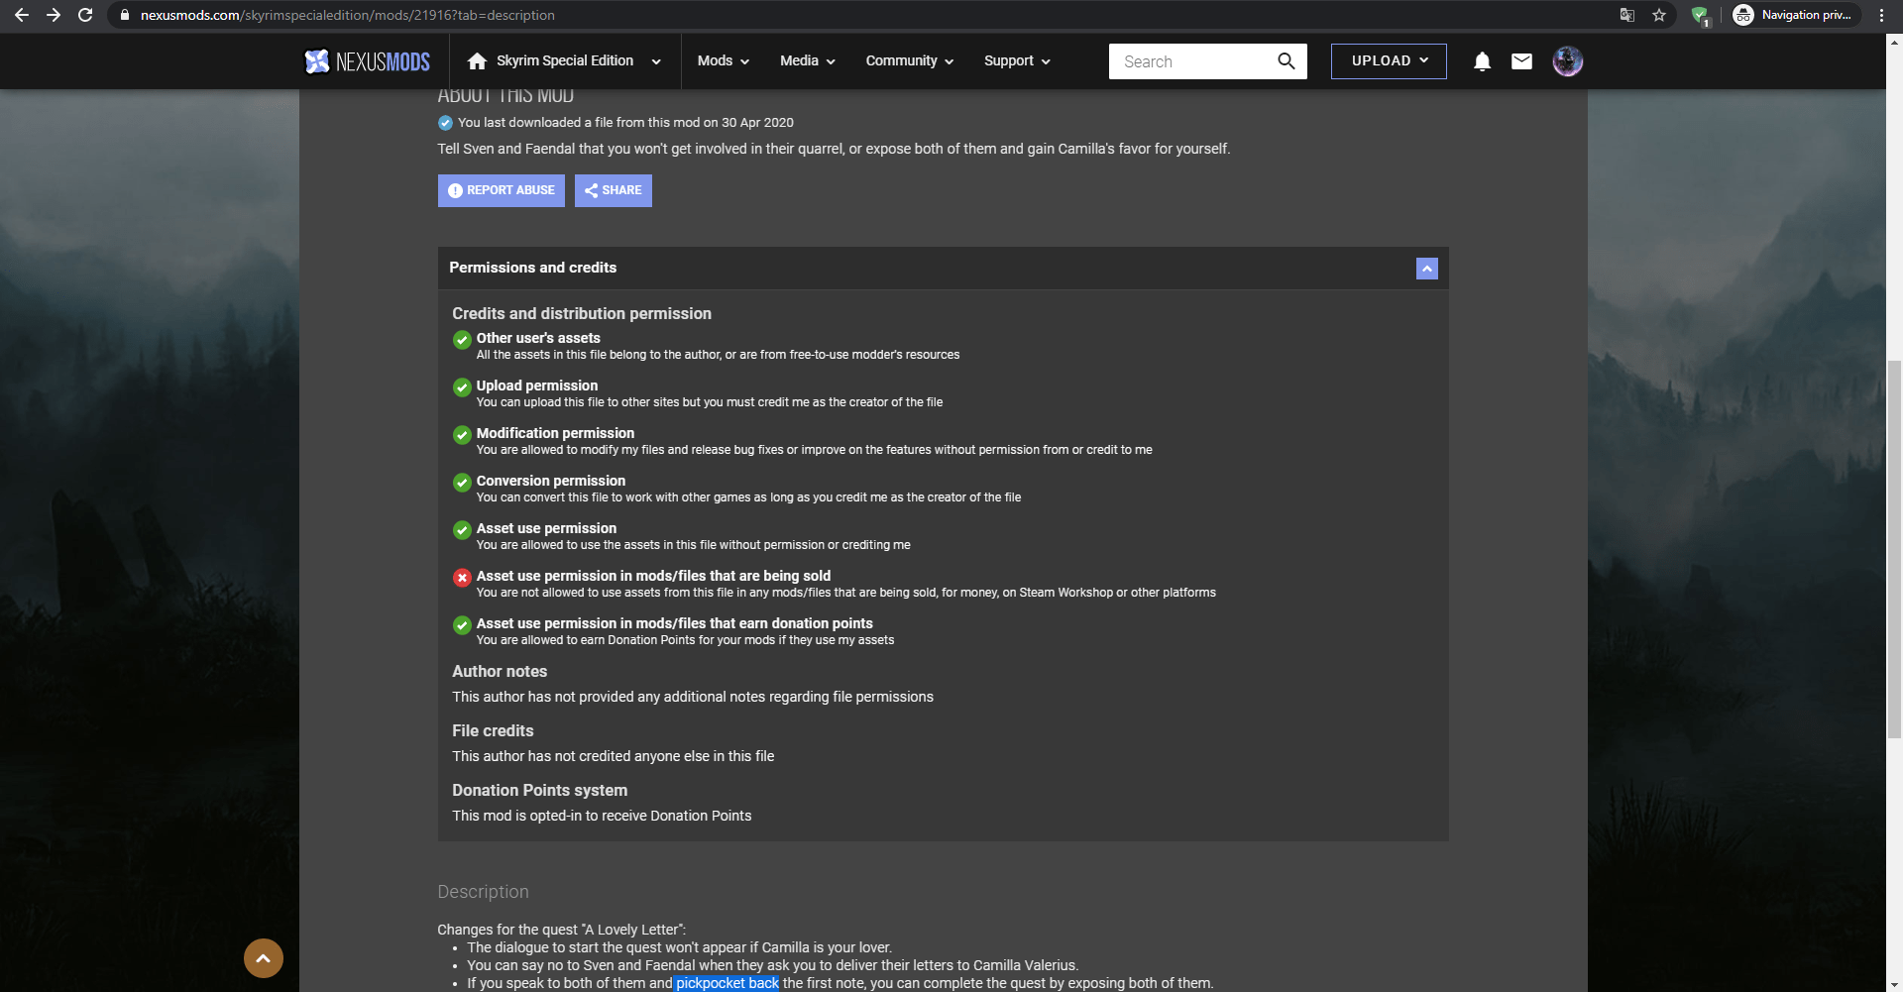Open the UPLOAD dropdown button

coord(1389,61)
